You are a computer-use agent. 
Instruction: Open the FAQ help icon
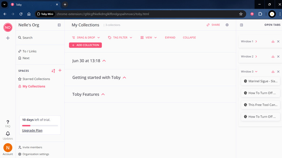coord(8,124)
